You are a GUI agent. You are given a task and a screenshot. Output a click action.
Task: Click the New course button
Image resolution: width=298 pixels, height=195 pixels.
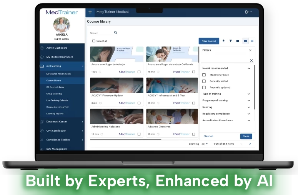(209, 41)
